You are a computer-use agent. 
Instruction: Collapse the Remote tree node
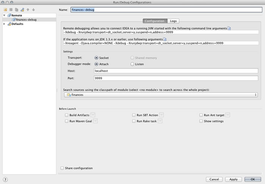[5, 15]
